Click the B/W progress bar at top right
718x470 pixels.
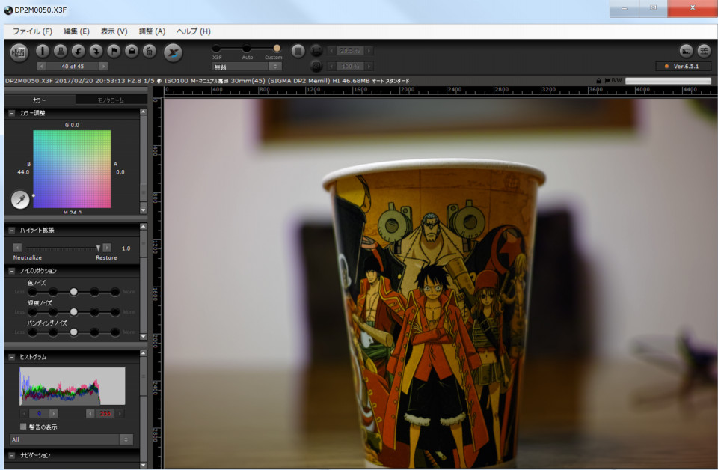click(x=668, y=81)
